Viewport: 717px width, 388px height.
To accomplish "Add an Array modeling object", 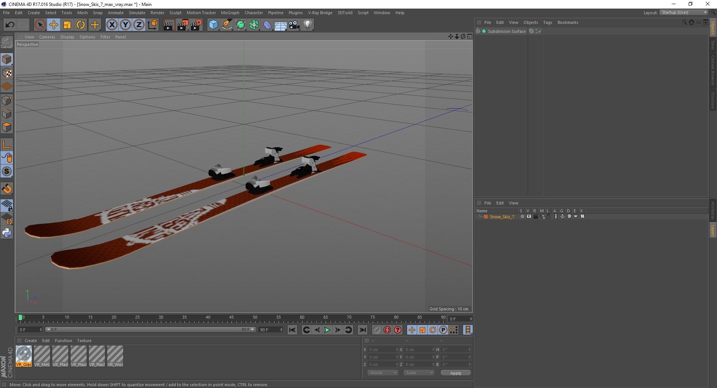I will (x=254, y=25).
